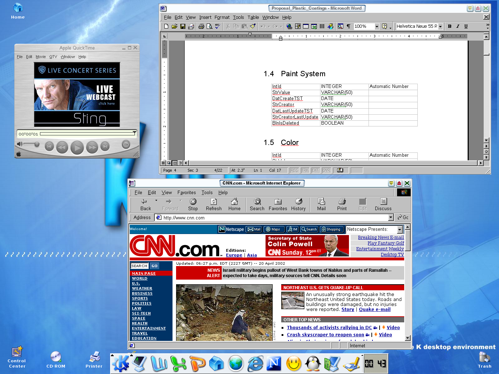
Task: Click the Story link for the quake article
Action: click(x=348, y=310)
